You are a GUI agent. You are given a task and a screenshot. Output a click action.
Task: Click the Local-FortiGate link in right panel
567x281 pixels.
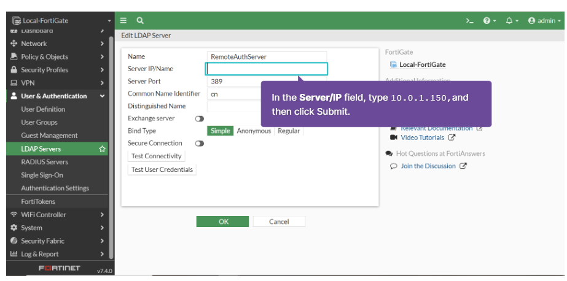(x=422, y=64)
